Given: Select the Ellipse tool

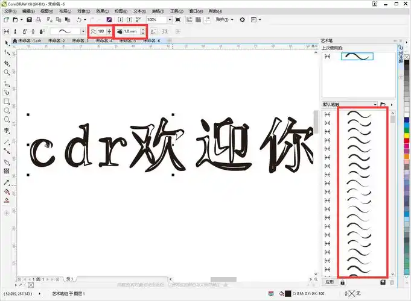Looking at the screenshot, I should point(7,110).
